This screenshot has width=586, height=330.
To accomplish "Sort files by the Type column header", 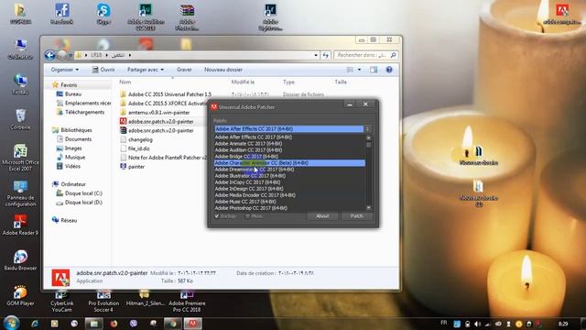I will point(288,82).
